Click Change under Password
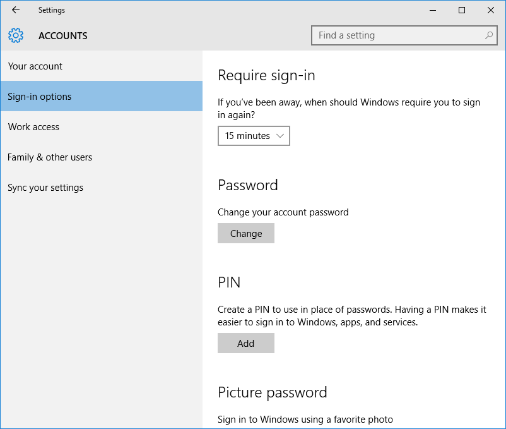Screen dimensions: 506x429 tap(246, 233)
